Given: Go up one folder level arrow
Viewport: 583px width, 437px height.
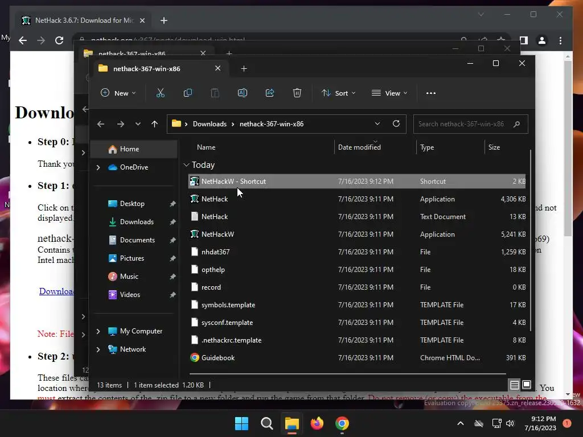Looking at the screenshot, I should tap(155, 124).
